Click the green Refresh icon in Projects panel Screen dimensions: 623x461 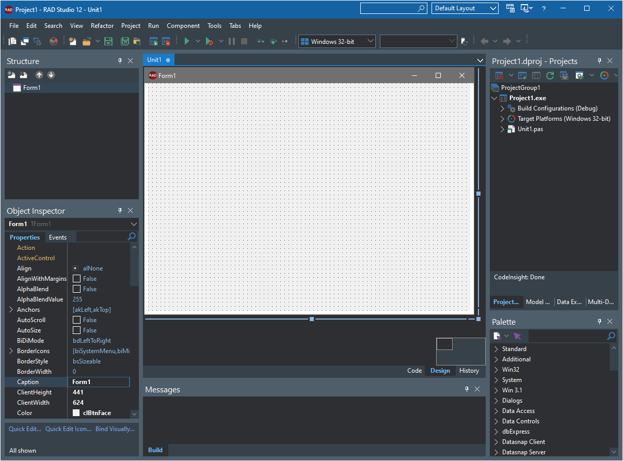[x=550, y=75]
